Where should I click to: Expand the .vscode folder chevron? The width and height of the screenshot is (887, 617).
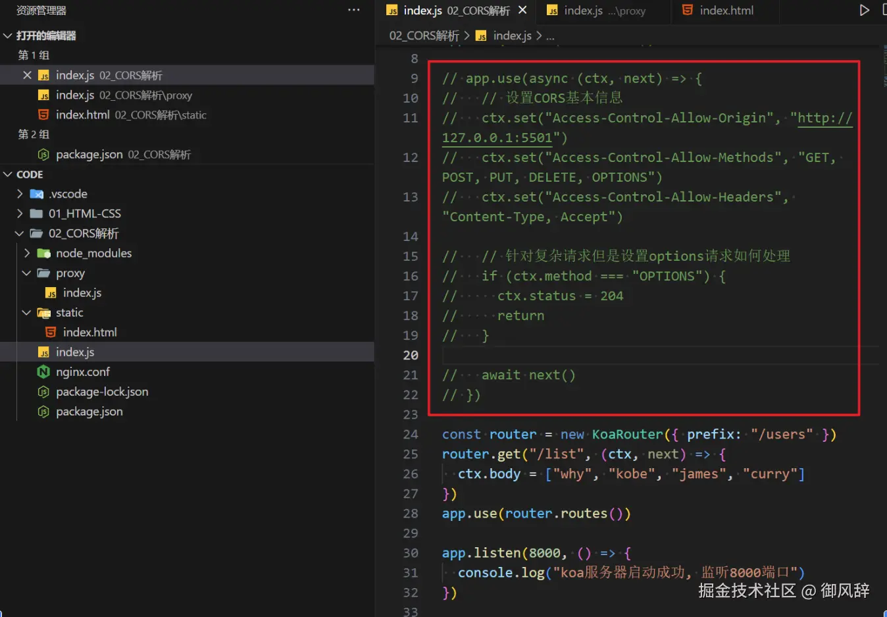(20, 194)
